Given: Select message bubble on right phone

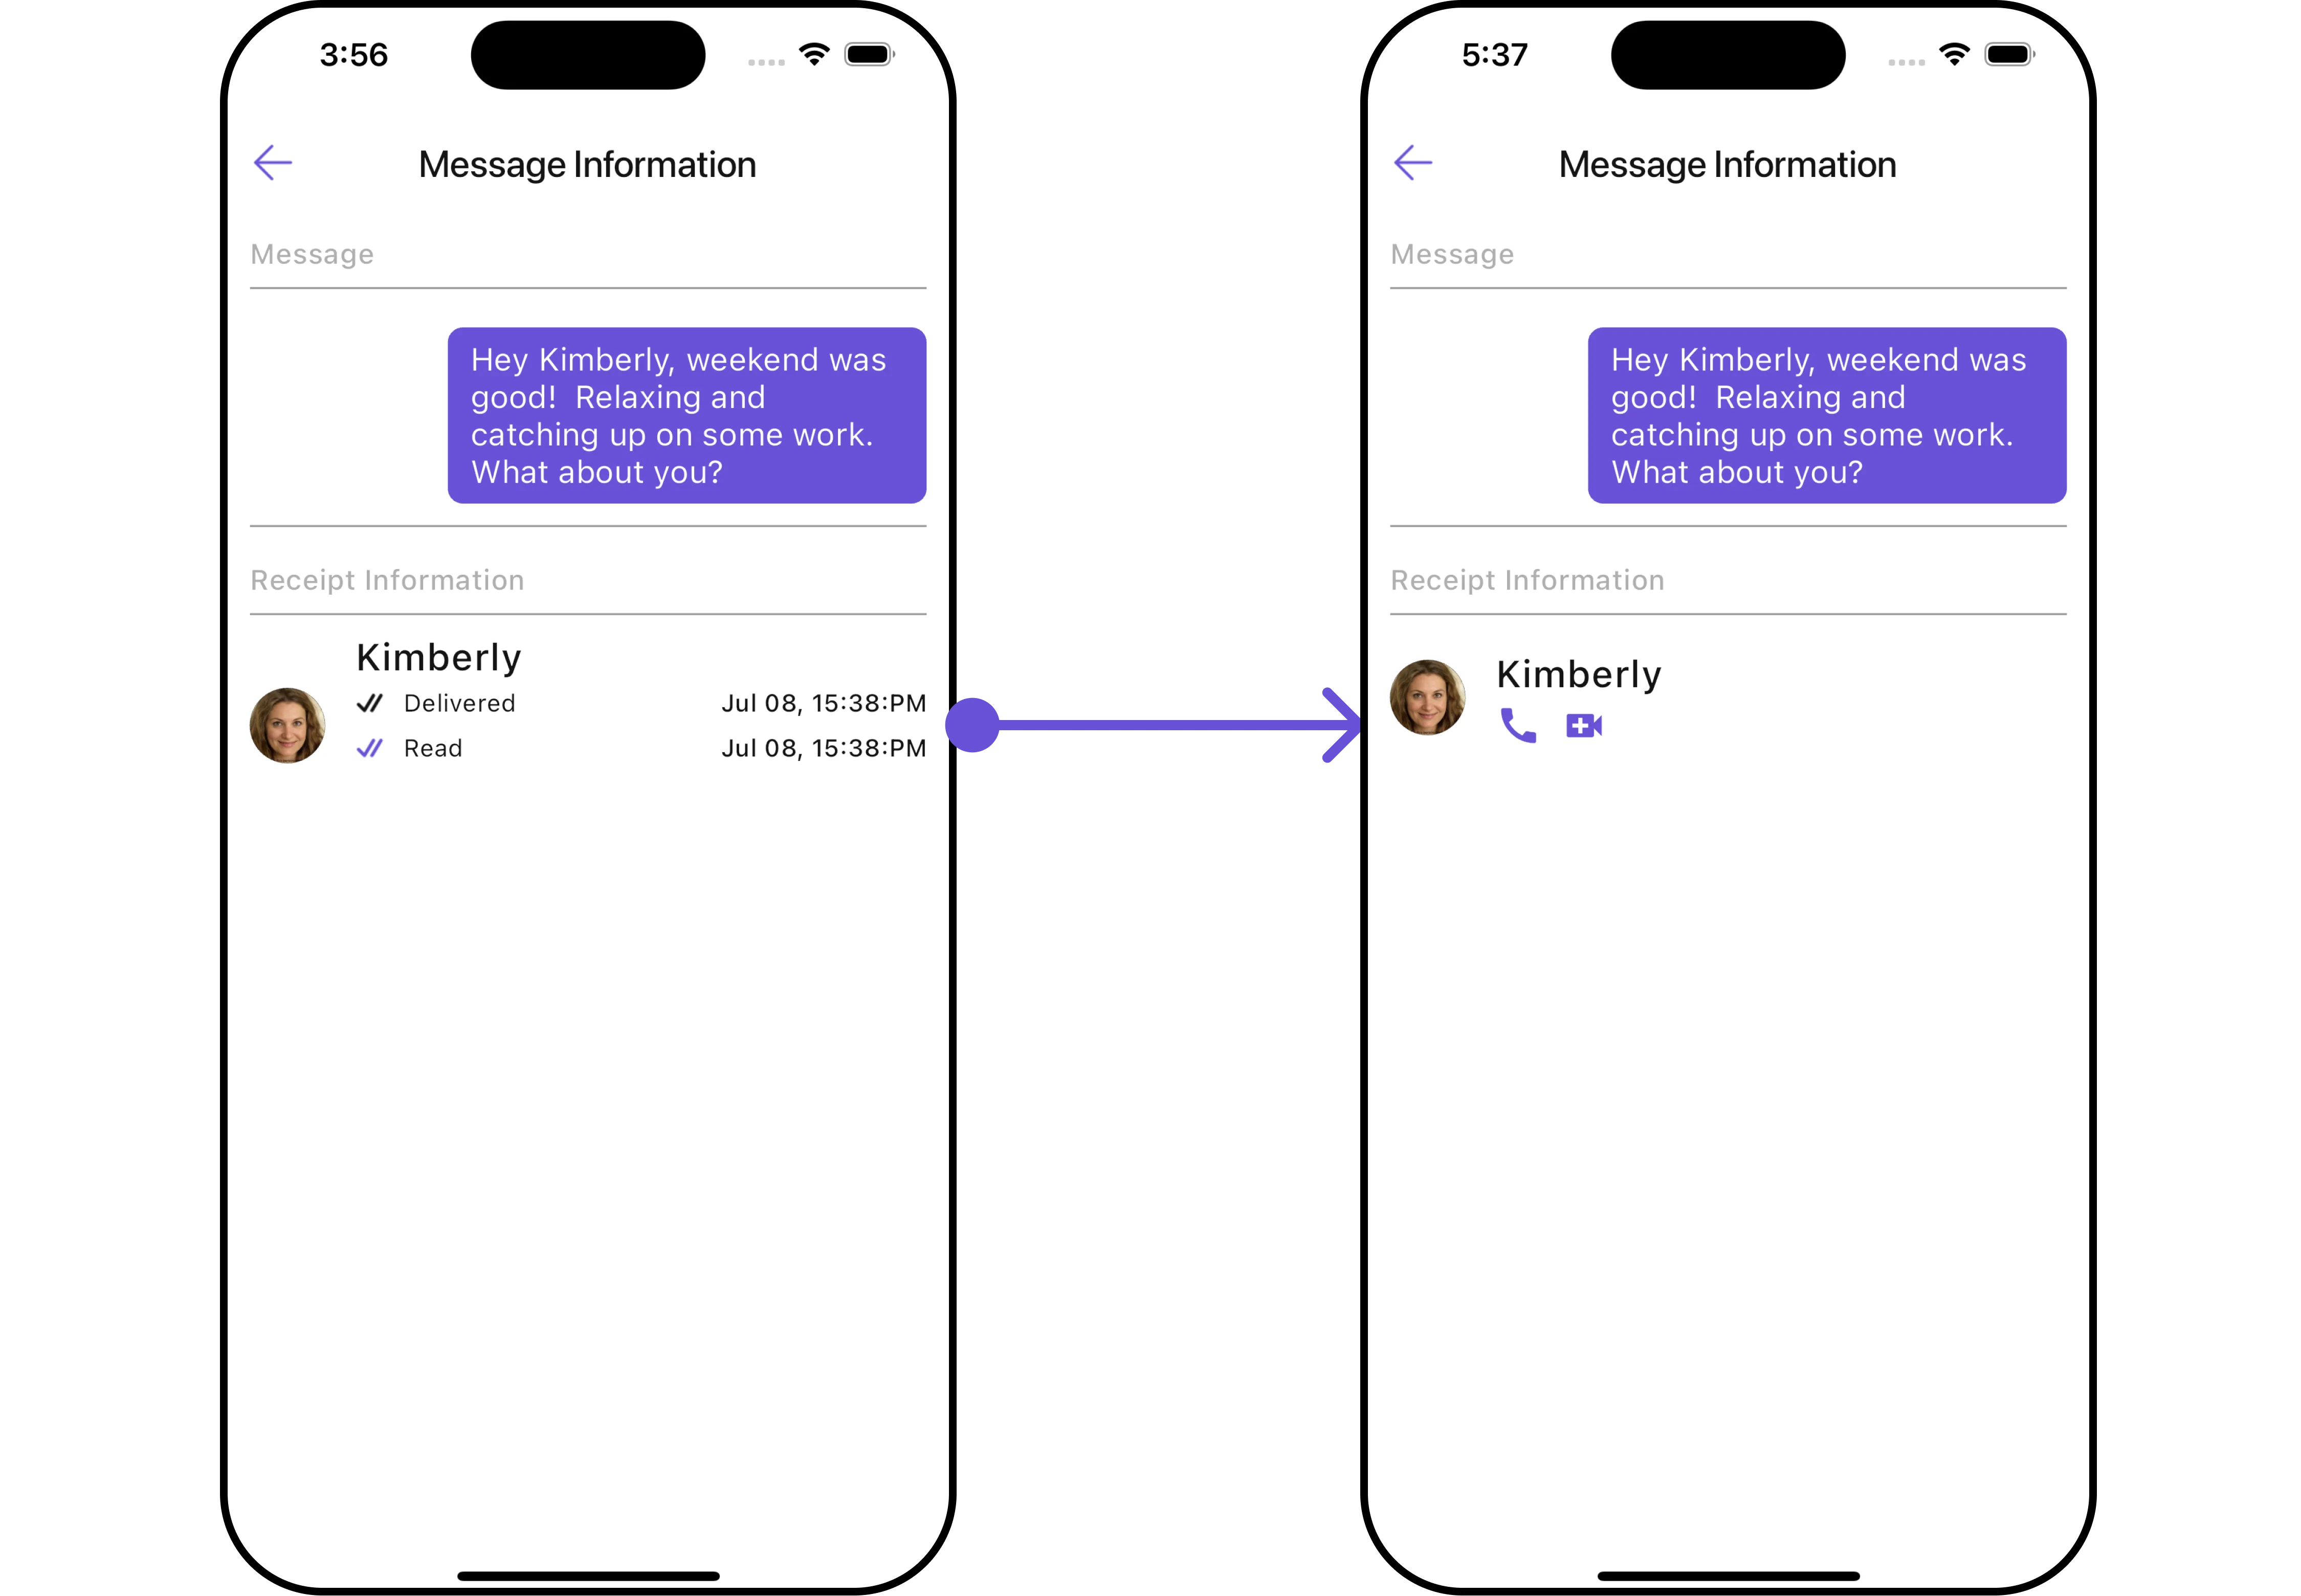Looking at the screenshot, I should 1827,415.
